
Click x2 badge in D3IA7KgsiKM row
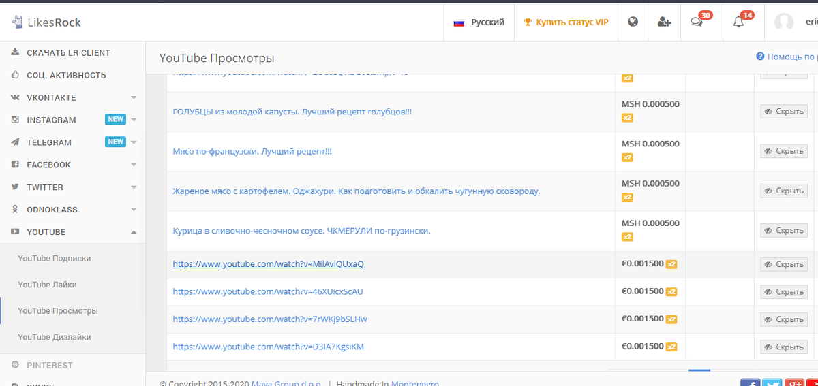click(671, 347)
